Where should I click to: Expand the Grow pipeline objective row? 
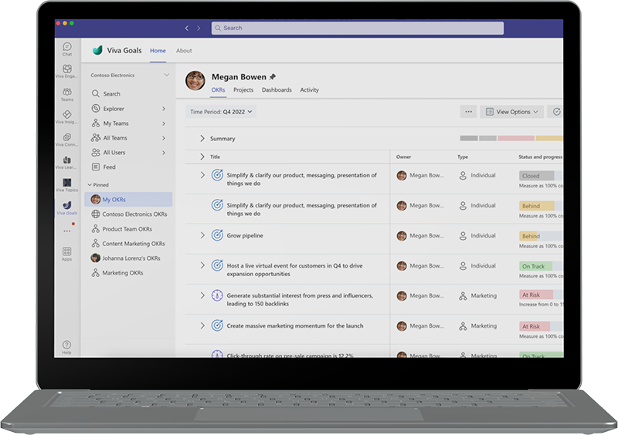point(202,235)
